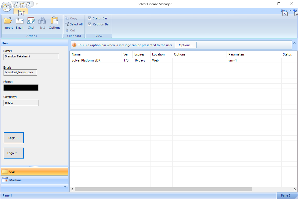Click the Import folder icon in Actions
This screenshot has height=199, width=298.
(x=8, y=23)
